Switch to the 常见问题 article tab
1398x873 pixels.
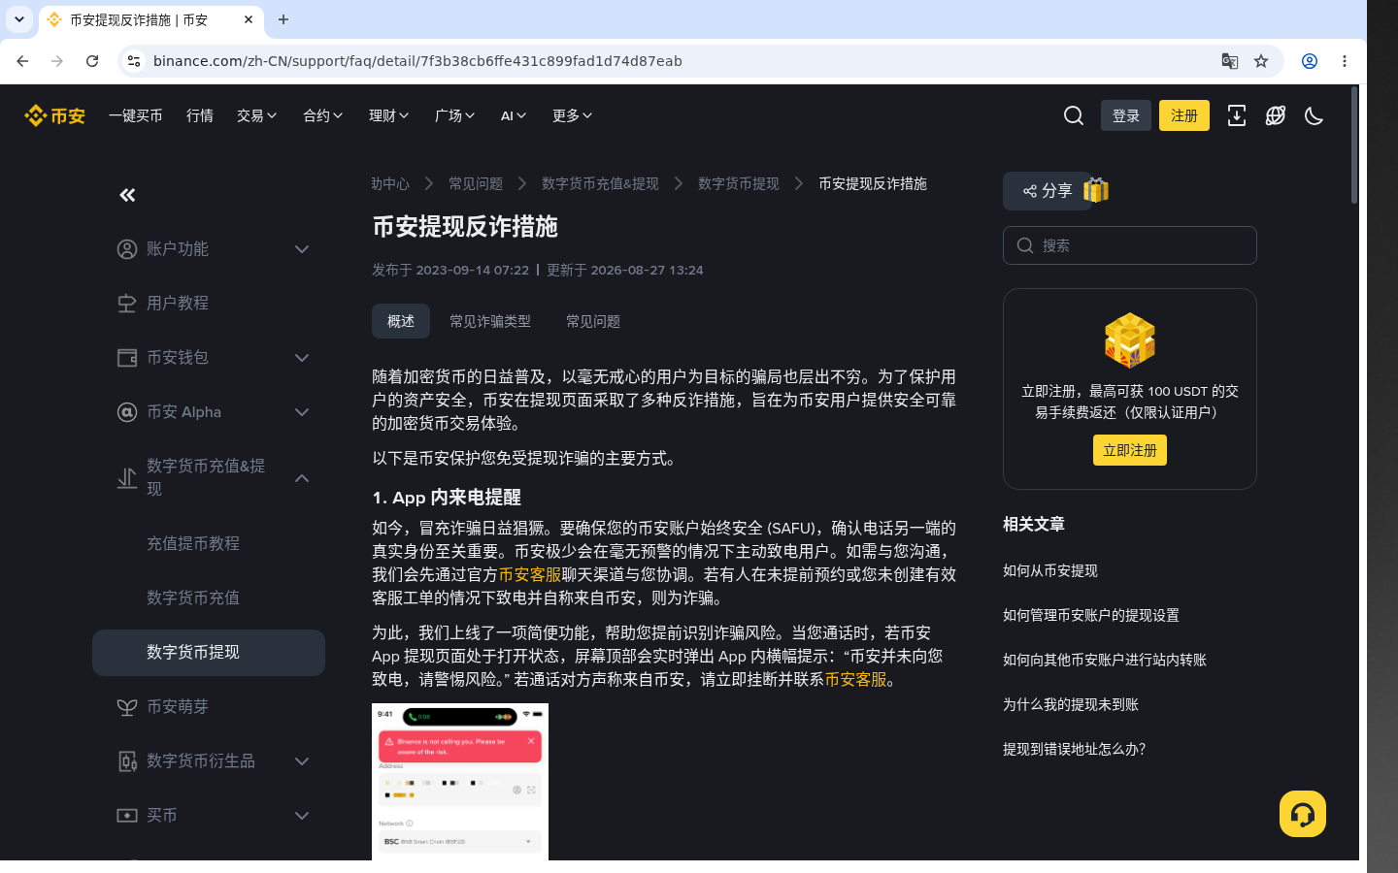(x=593, y=321)
